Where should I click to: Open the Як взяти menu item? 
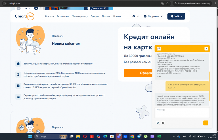tap(49, 16)
